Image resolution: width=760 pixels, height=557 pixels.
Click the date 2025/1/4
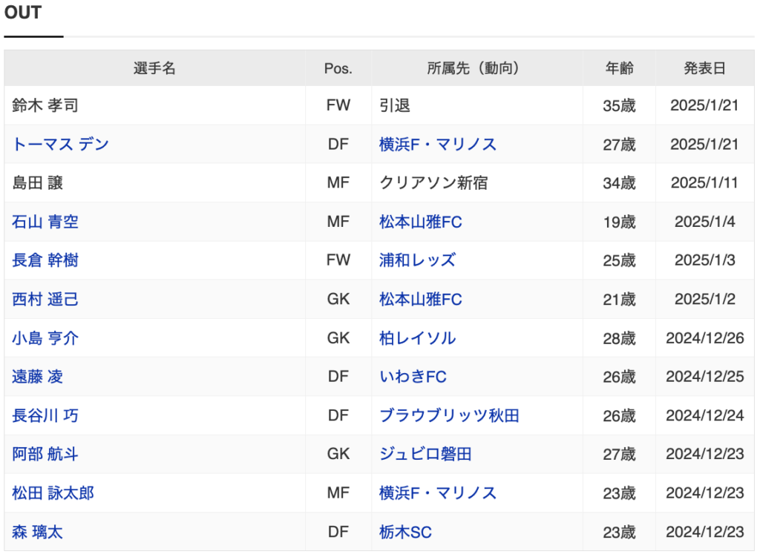tap(705, 222)
